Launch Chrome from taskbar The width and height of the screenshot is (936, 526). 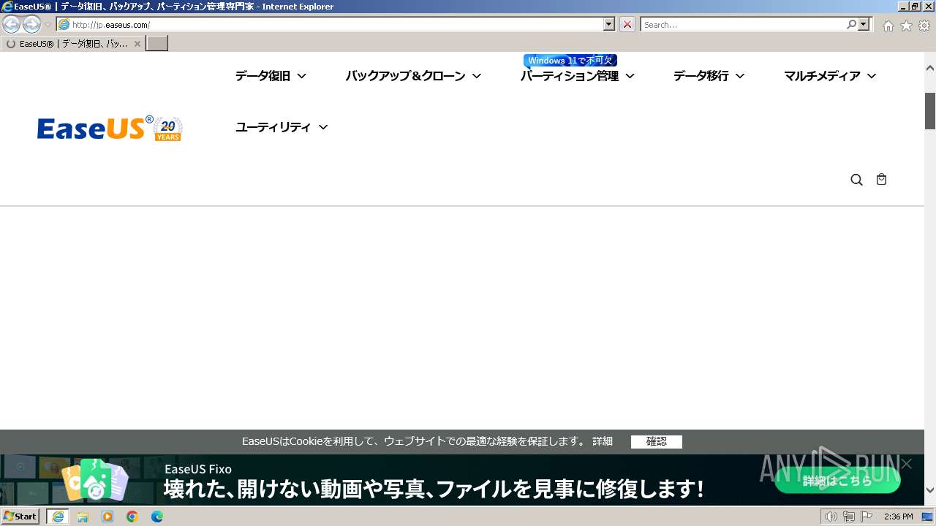click(x=132, y=517)
